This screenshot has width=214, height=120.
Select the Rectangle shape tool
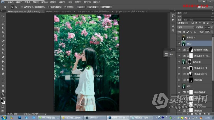tap(3, 86)
